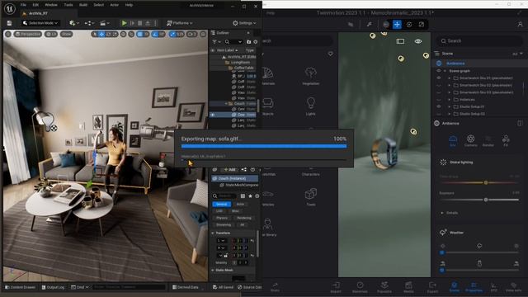Click the General filter in Details panel
528x297 pixels.
(x=221, y=204)
